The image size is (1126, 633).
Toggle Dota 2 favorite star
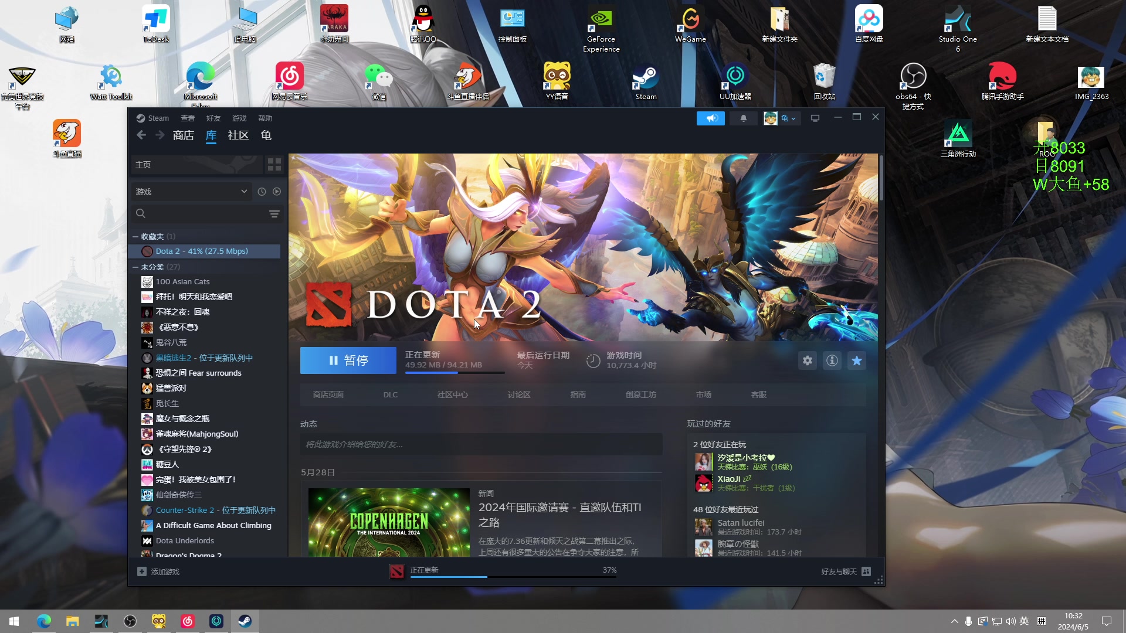click(x=857, y=360)
